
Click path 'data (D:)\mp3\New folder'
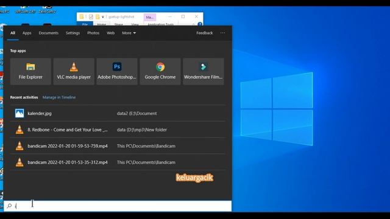(x=142, y=130)
